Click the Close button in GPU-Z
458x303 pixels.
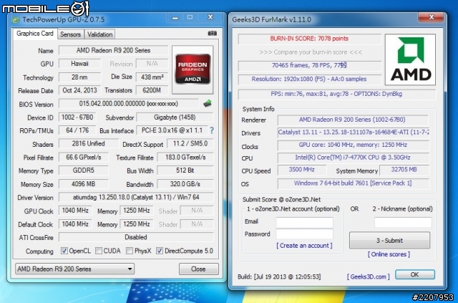click(199, 269)
